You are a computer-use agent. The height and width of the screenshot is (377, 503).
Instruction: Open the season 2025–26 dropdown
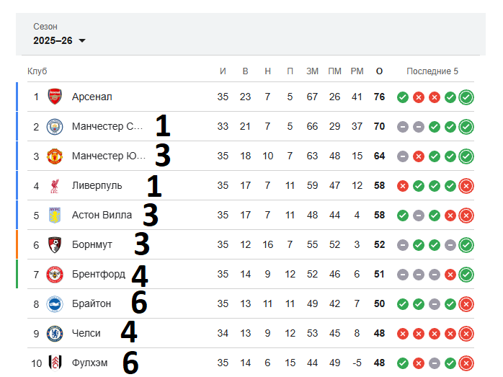coord(59,41)
